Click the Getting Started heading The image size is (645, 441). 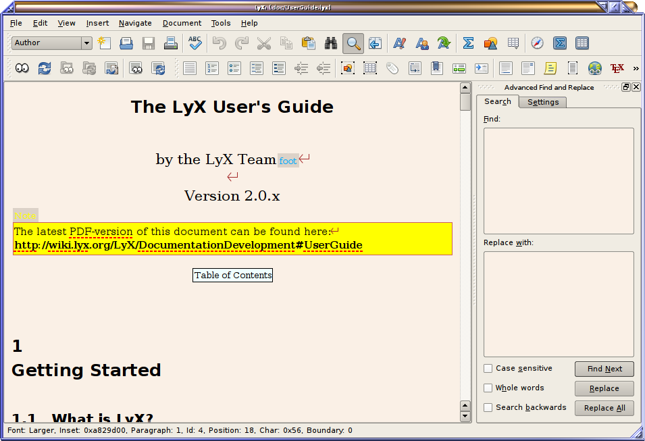click(x=86, y=370)
